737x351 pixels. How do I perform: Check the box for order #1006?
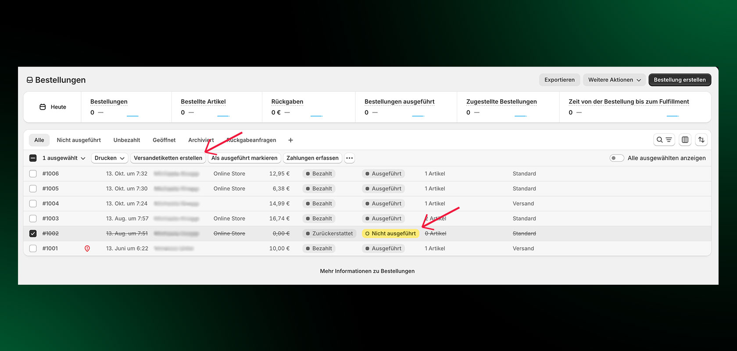pyautogui.click(x=33, y=174)
